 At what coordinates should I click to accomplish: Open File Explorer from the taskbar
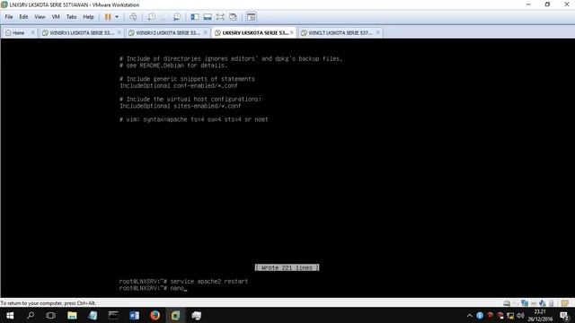[72, 315]
